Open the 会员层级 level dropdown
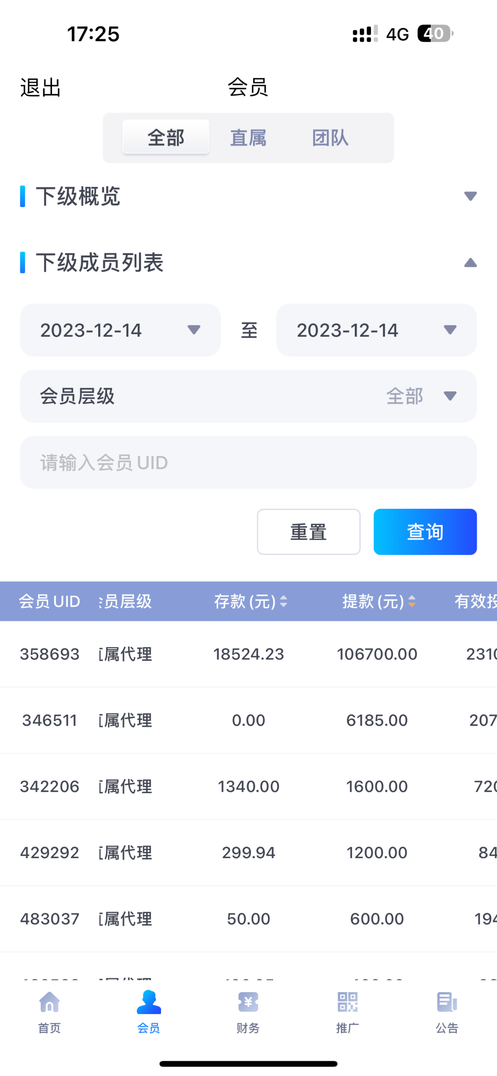This screenshot has height=1076, width=497. coord(248,396)
